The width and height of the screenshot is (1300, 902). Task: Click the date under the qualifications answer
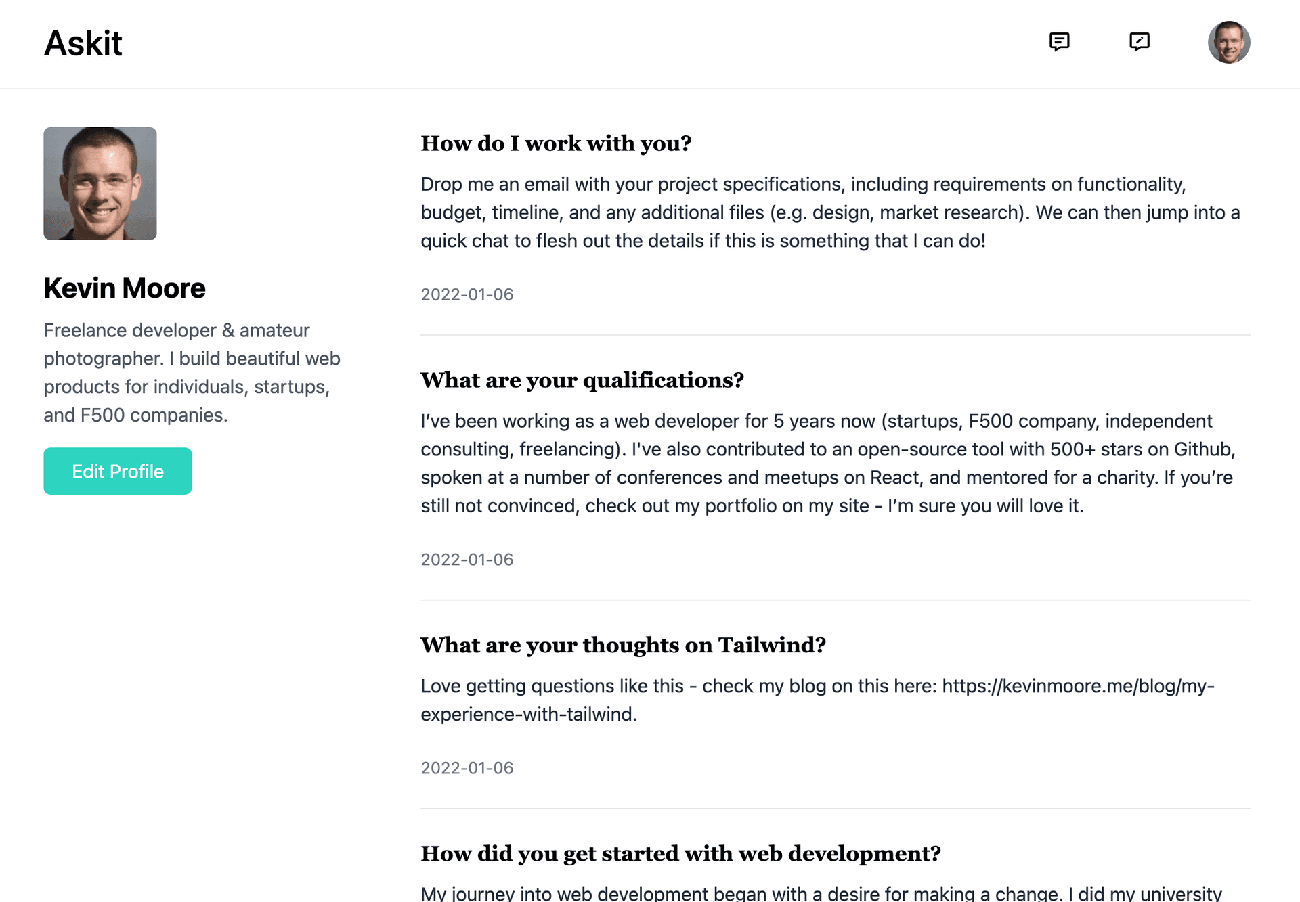pyautogui.click(x=467, y=560)
